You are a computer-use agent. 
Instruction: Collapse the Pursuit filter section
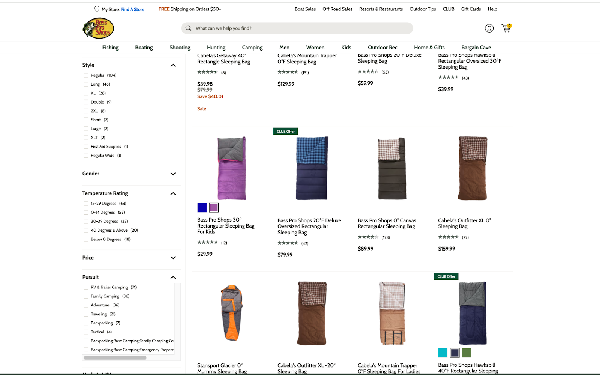tap(173, 277)
